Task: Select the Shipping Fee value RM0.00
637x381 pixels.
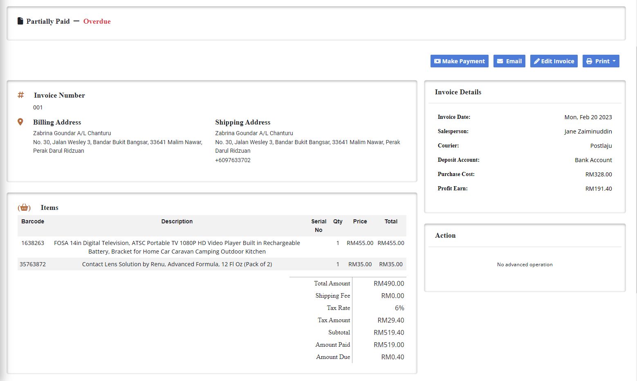Action: click(393, 296)
